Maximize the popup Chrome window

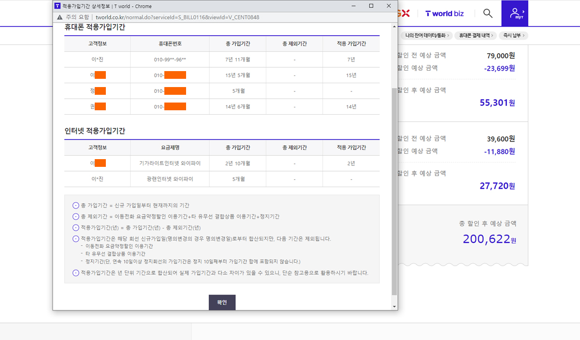(x=371, y=6)
